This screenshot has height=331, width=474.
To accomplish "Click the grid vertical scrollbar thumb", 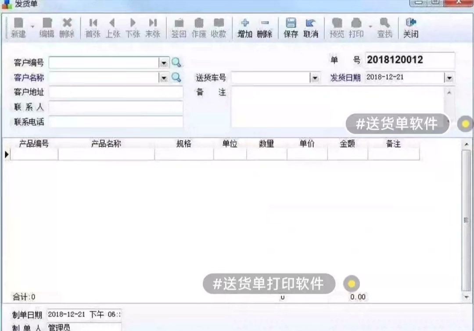I will pos(466,221).
